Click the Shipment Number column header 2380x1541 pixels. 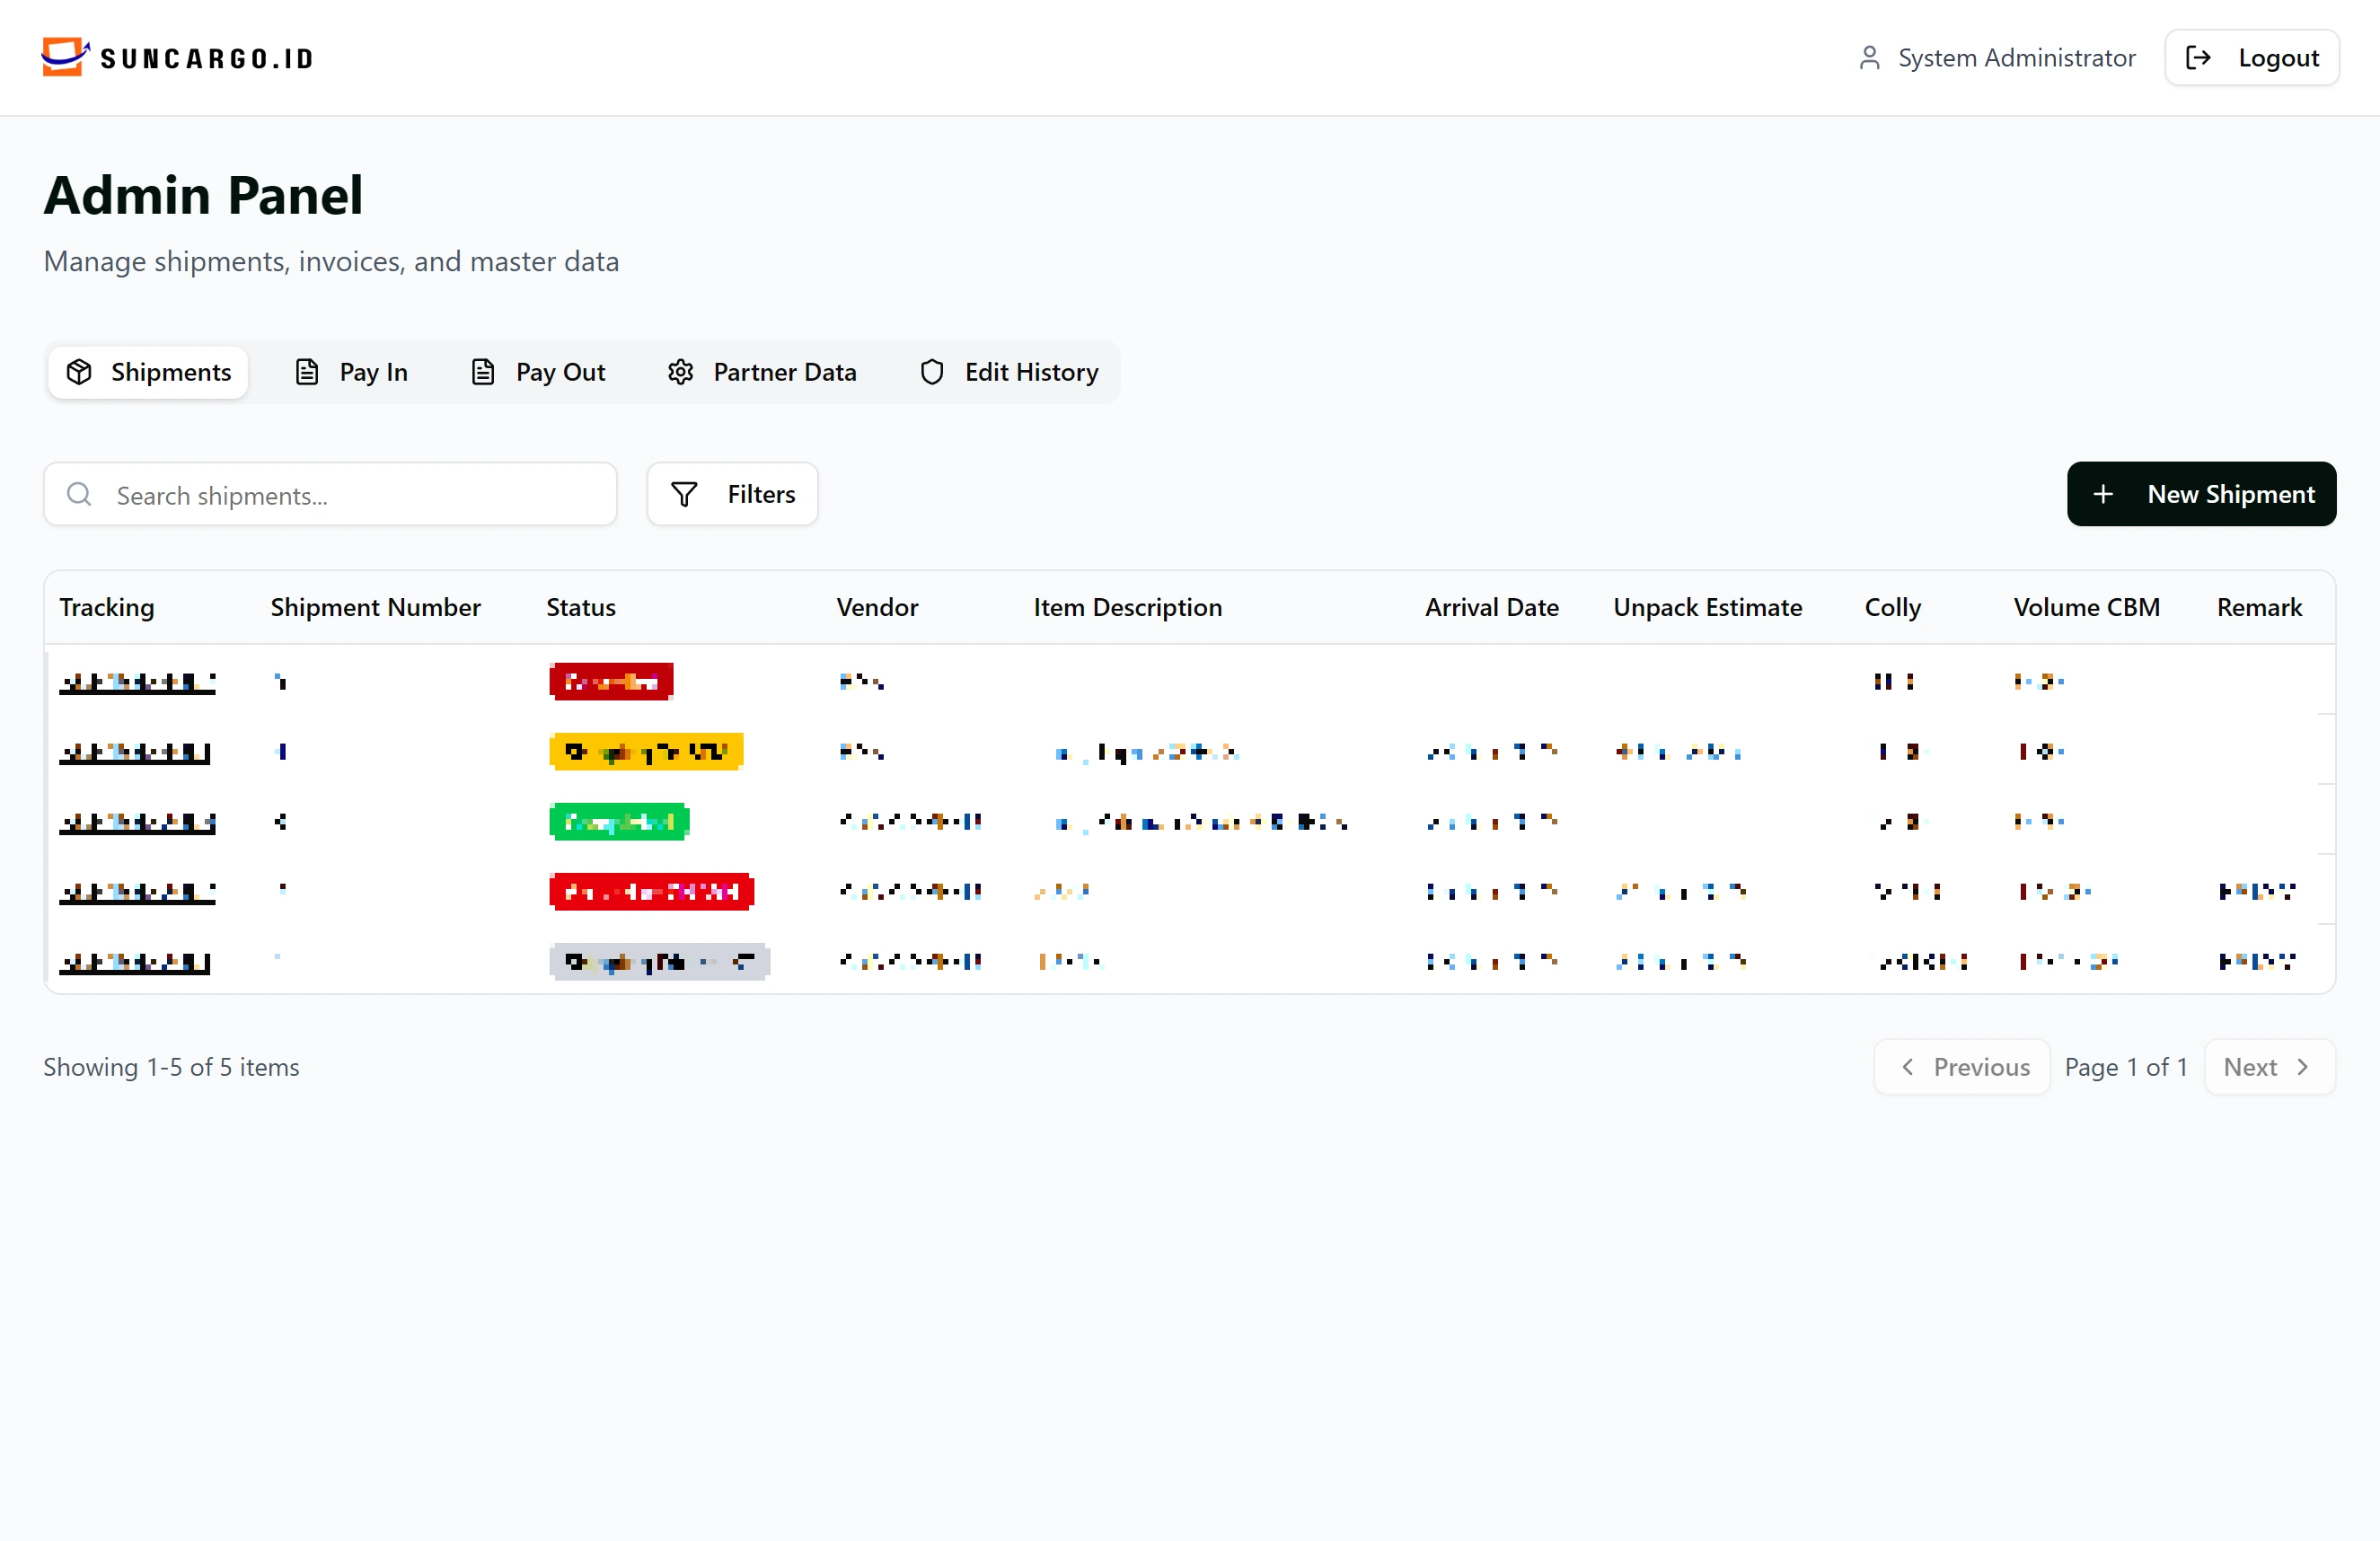tap(375, 607)
